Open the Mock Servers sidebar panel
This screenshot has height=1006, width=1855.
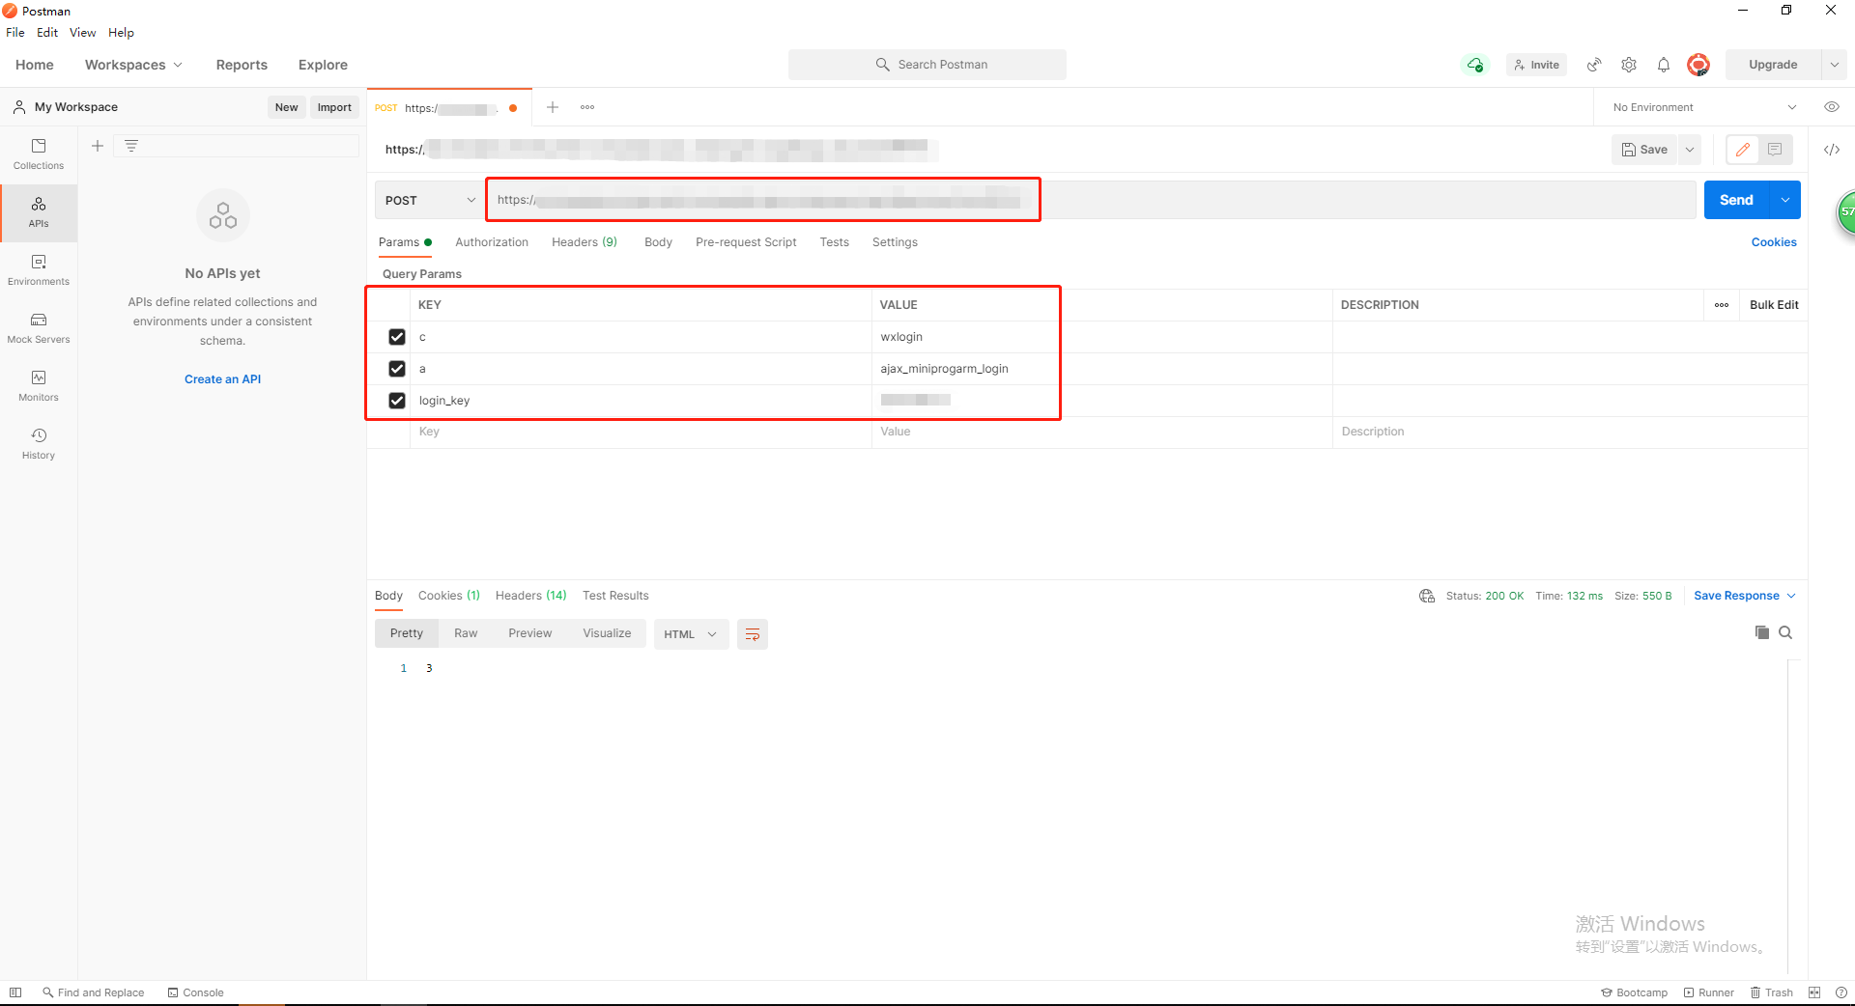pyautogui.click(x=39, y=328)
